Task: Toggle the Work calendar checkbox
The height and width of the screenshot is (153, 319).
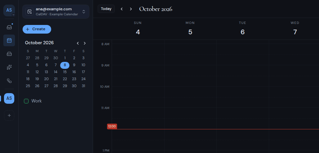Action: coord(26,101)
